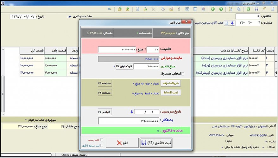This screenshot has width=278, height=158.
Task: Enable the ثبت سریع فاکتور checkbox
Action: coord(102,145)
